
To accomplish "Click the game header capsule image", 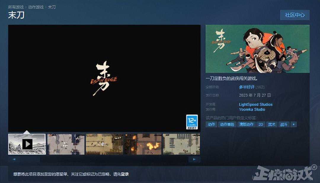I will (257, 49).
